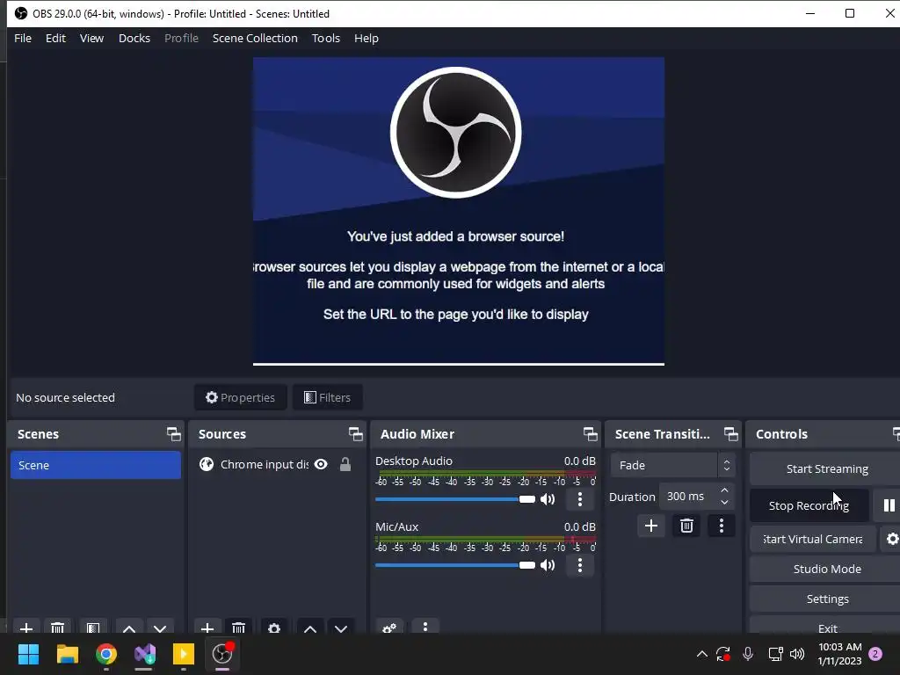Image resolution: width=900 pixels, height=675 pixels.
Task: Remove selected source trash icon
Action: (239, 628)
